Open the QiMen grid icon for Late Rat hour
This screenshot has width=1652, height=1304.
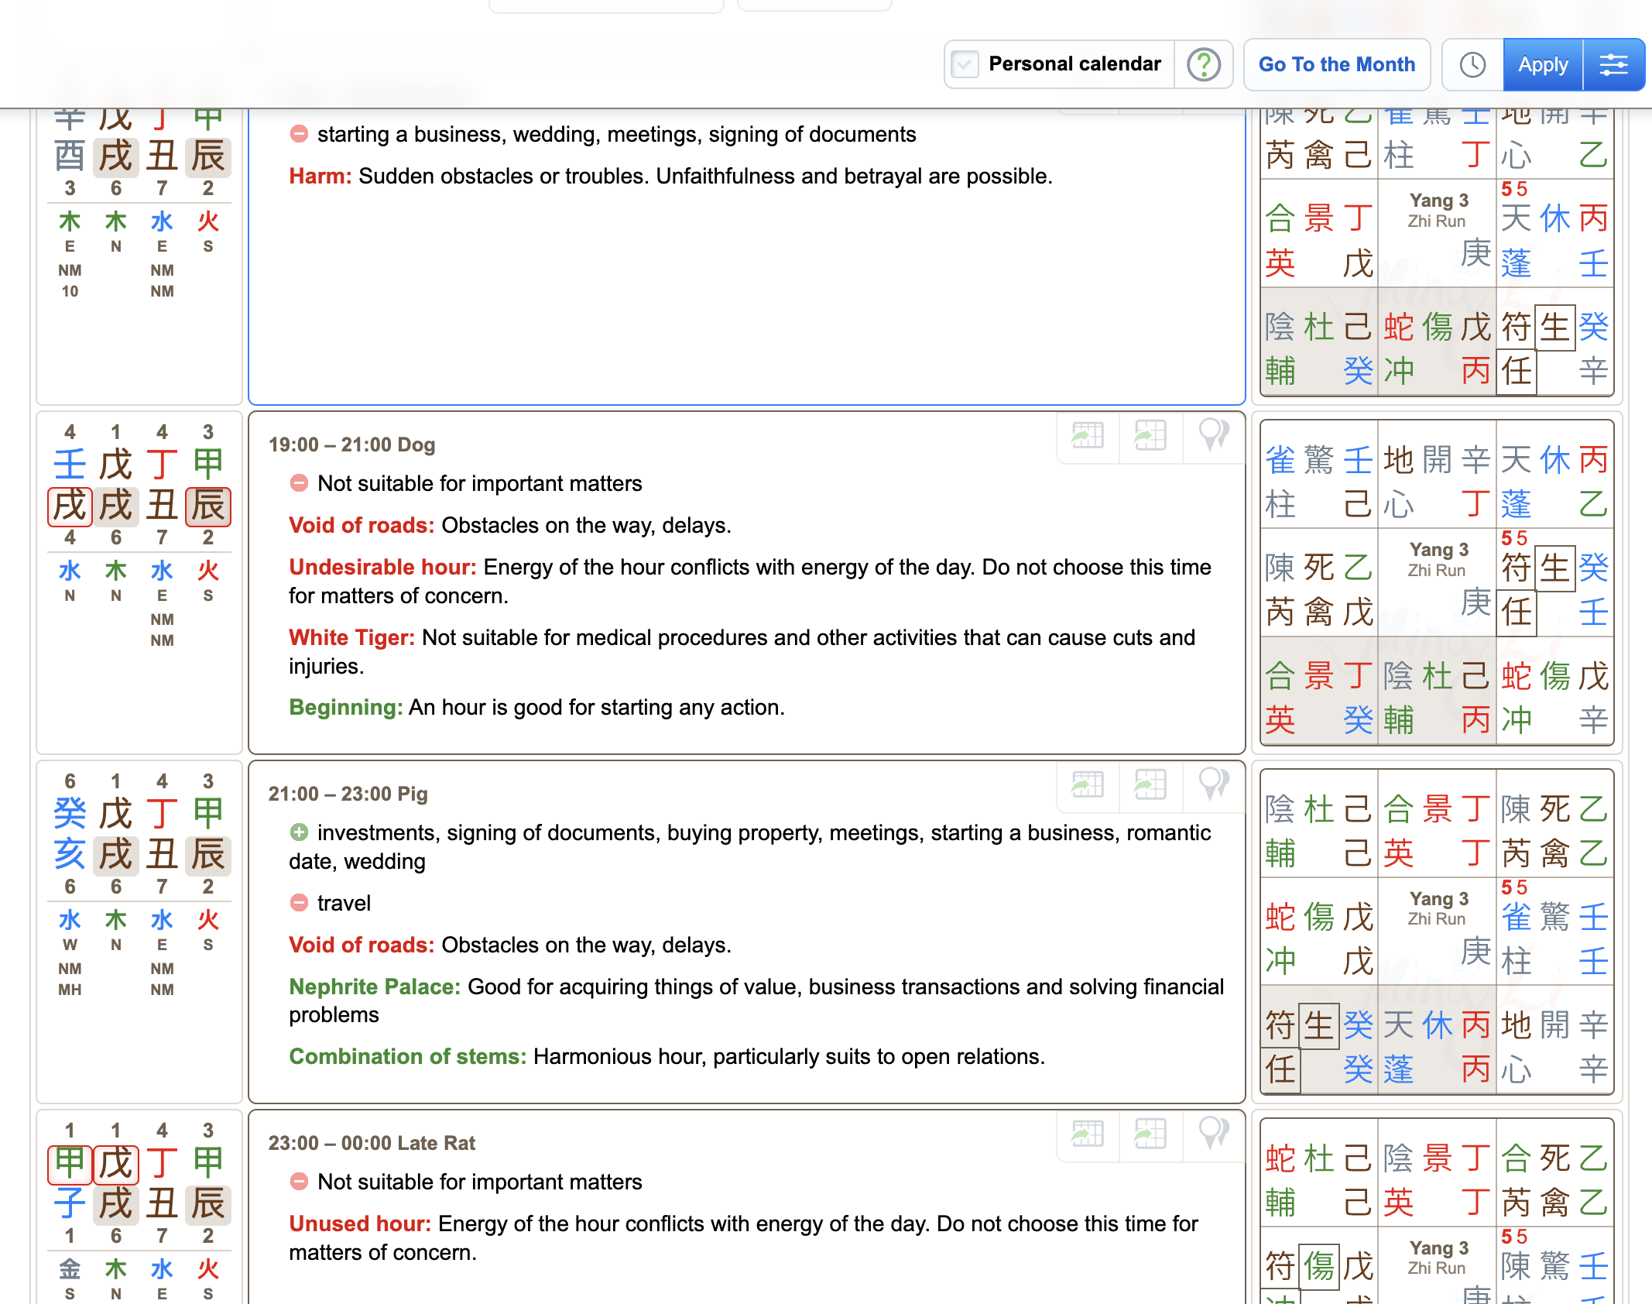point(1150,1135)
